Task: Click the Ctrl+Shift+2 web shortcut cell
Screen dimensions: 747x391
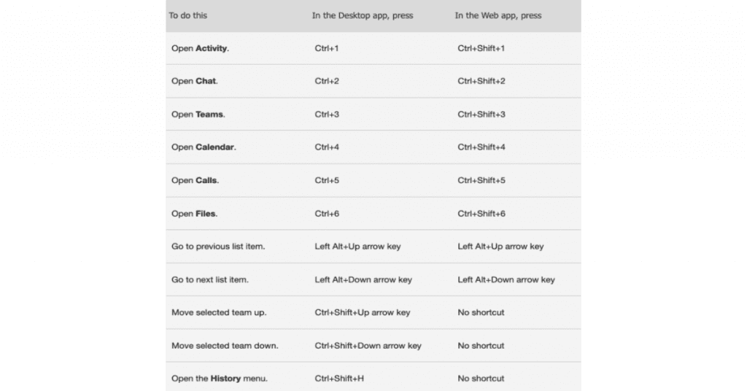Action: (x=481, y=81)
